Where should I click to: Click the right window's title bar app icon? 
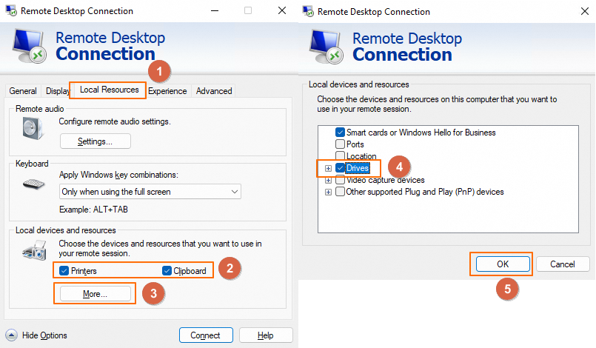click(308, 11)
